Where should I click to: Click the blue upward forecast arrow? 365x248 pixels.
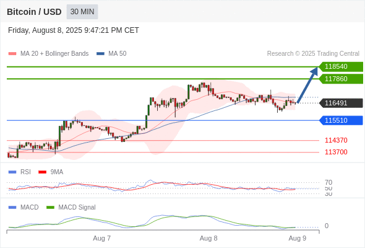click(x=307, y=85)
